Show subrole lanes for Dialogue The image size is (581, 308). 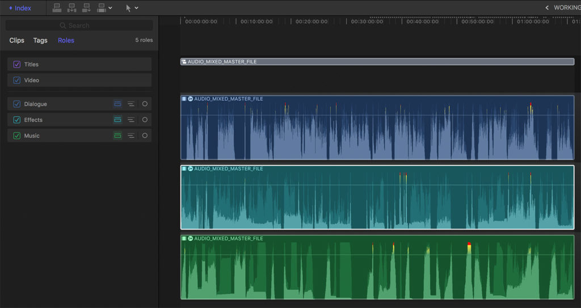(x=131, y=104)
